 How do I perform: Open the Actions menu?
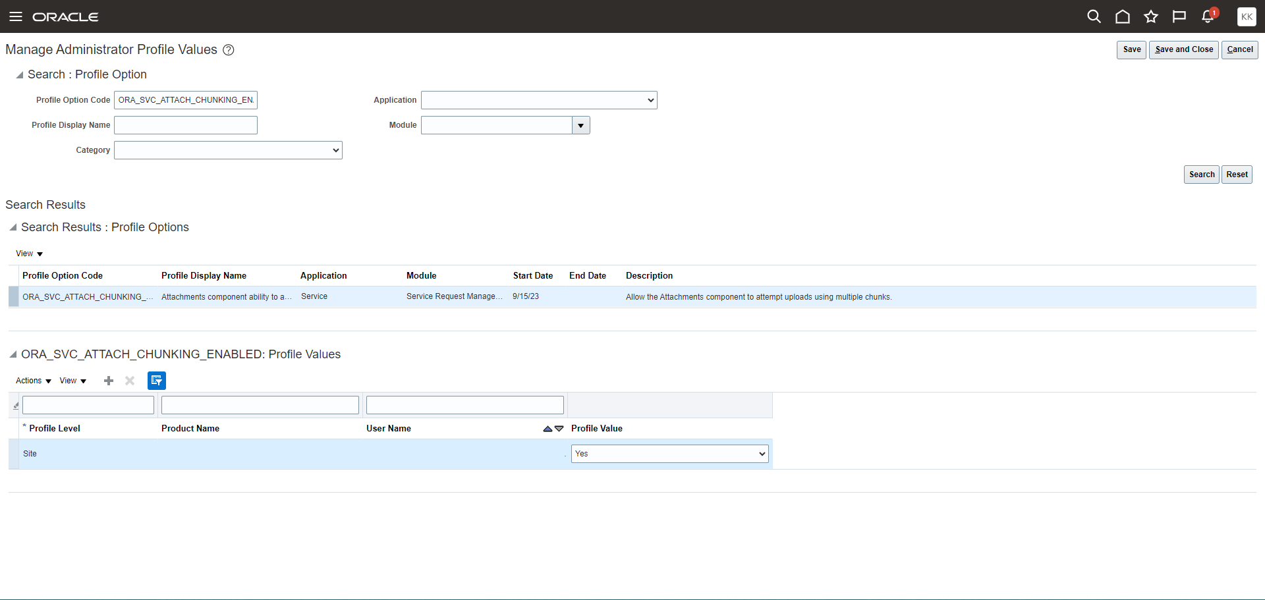tap(32, 381)
